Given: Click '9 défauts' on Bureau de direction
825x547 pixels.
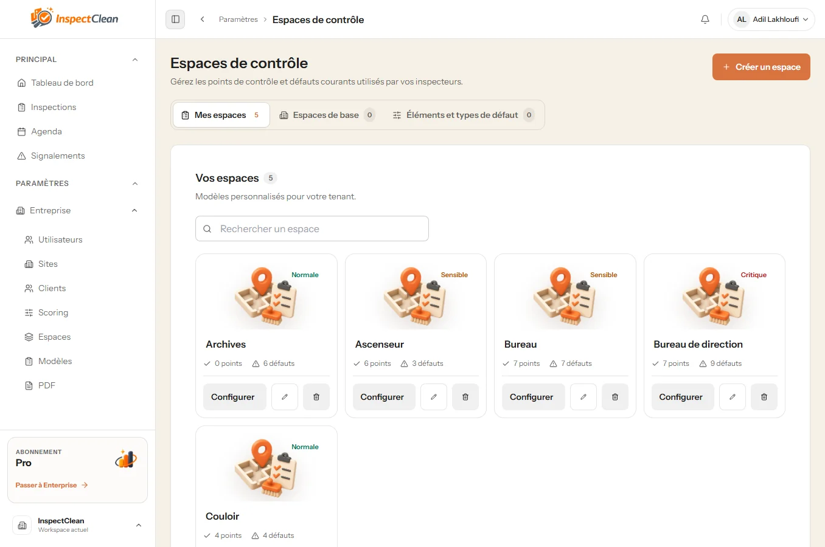Looking at the screenshot, I should point(720,363).
